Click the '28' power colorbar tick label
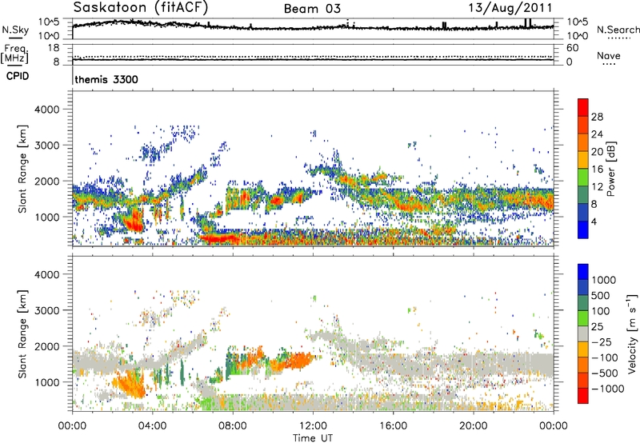 point(597,117)
